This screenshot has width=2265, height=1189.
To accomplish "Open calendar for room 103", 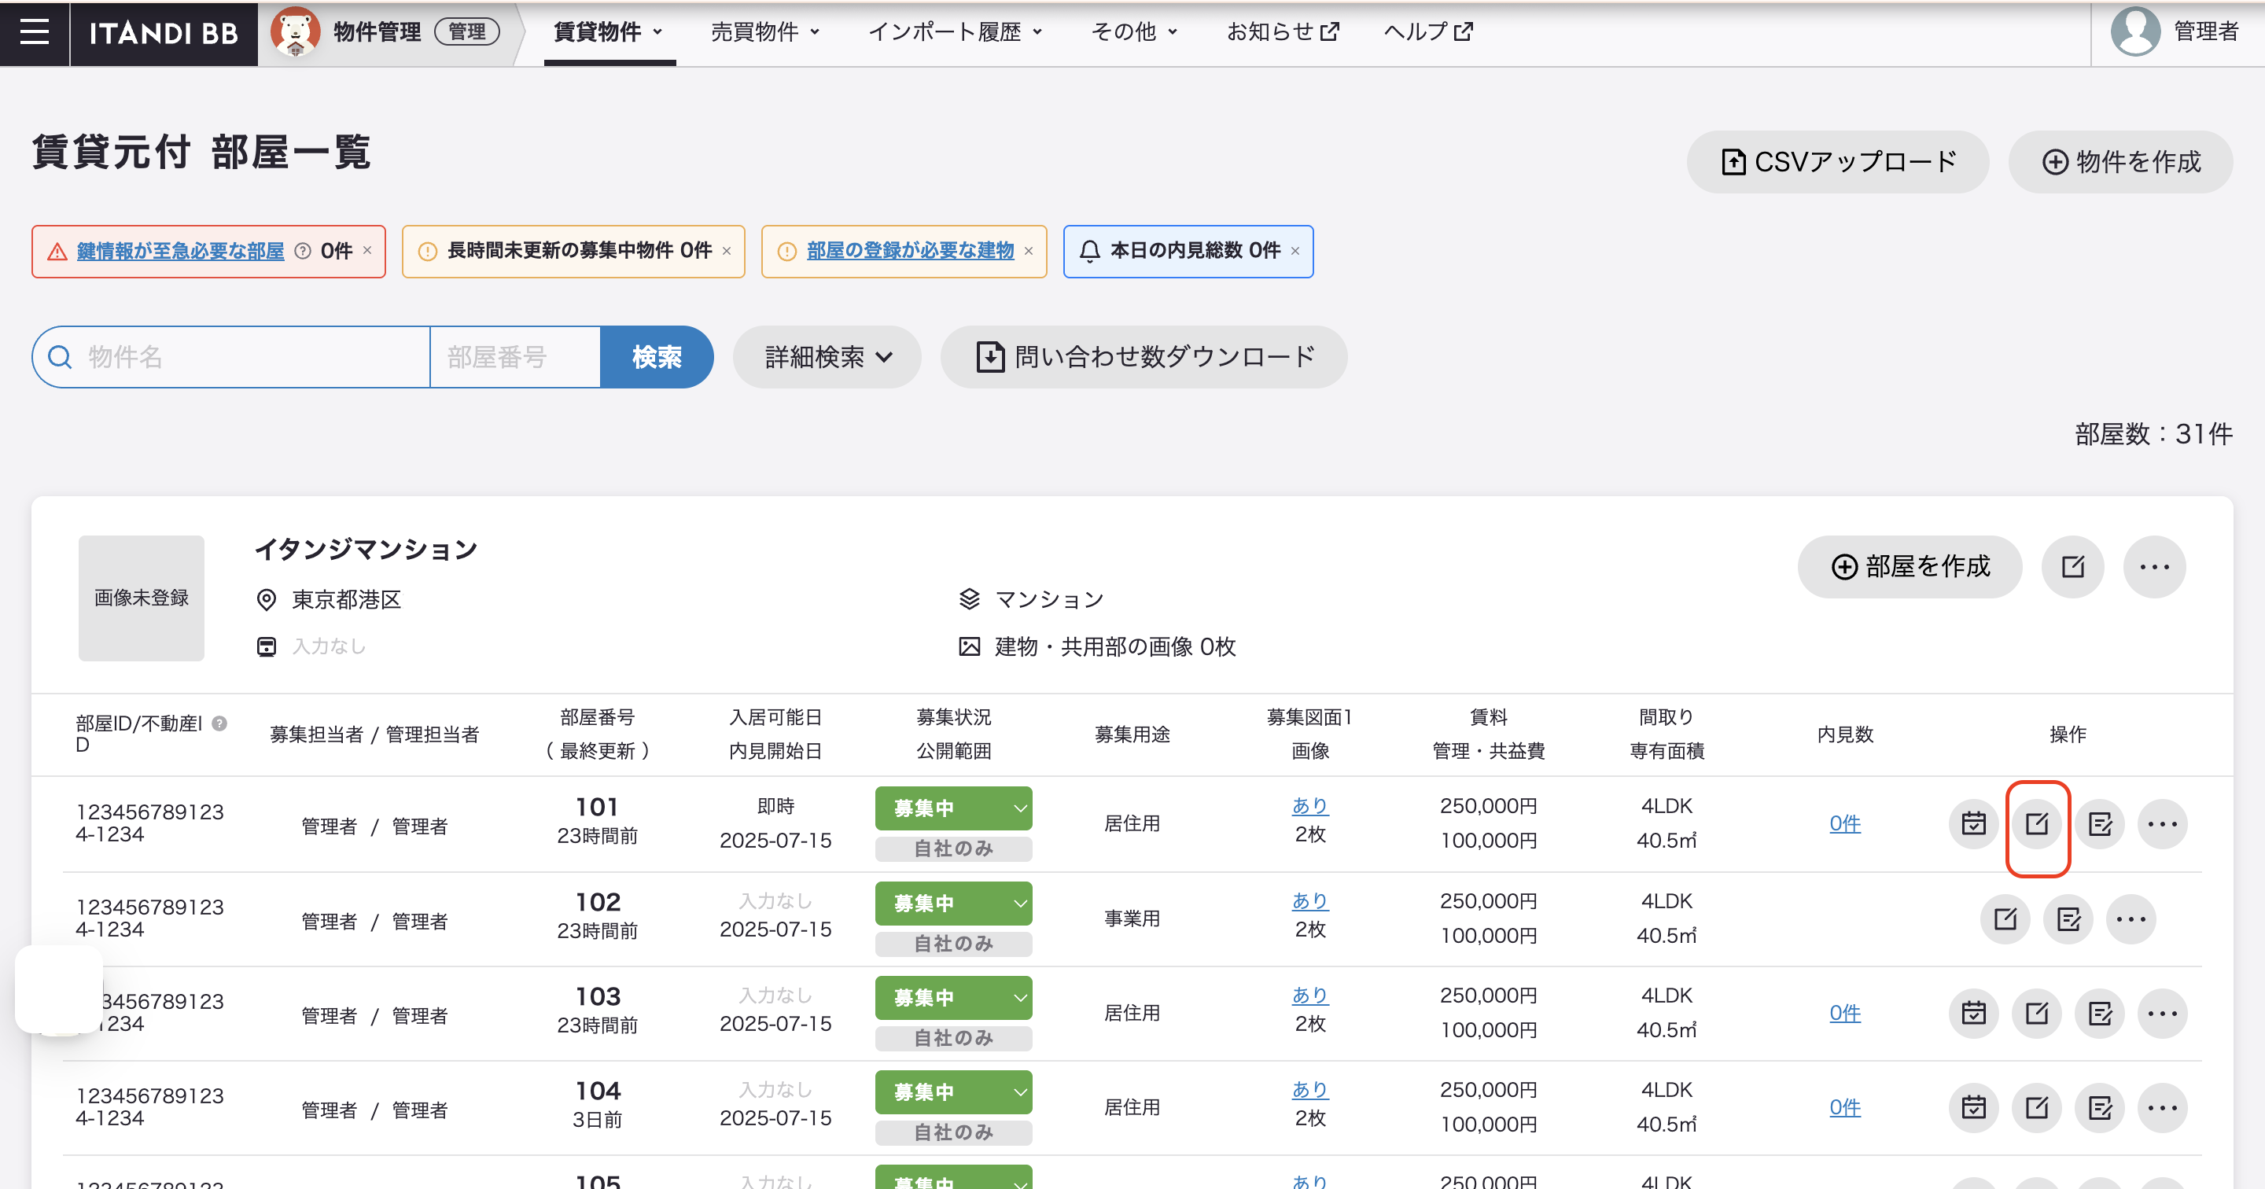I will point(1973,1013).
